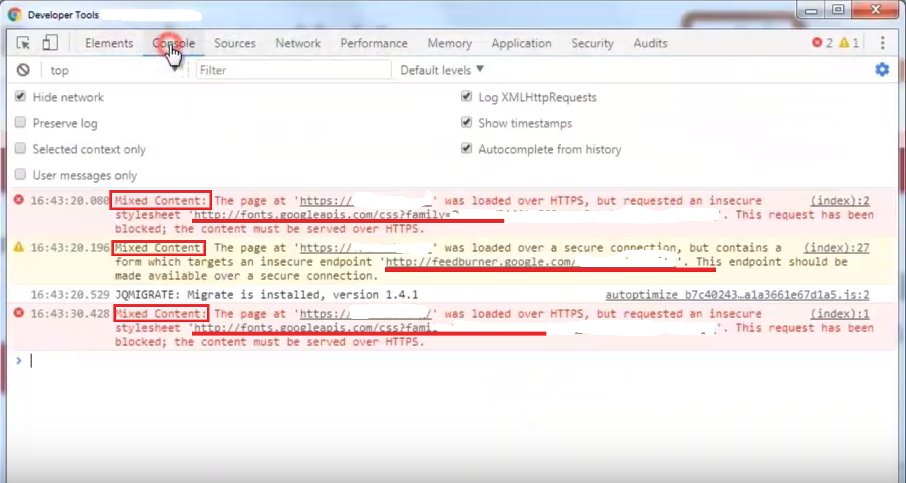Viewport: 906px width, 483px height.
Task: Toggle Log XMLHttpRequests checkbox
Action: coord(466,97)
